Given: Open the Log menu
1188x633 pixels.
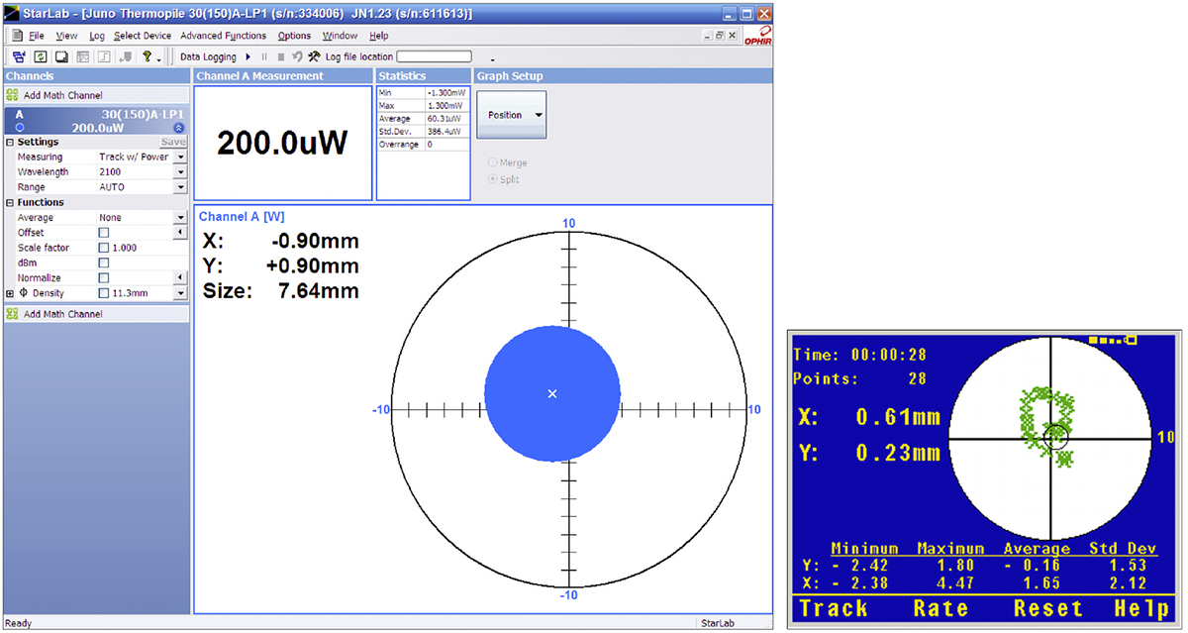Looking at the screenshot, I should point(97,36).
